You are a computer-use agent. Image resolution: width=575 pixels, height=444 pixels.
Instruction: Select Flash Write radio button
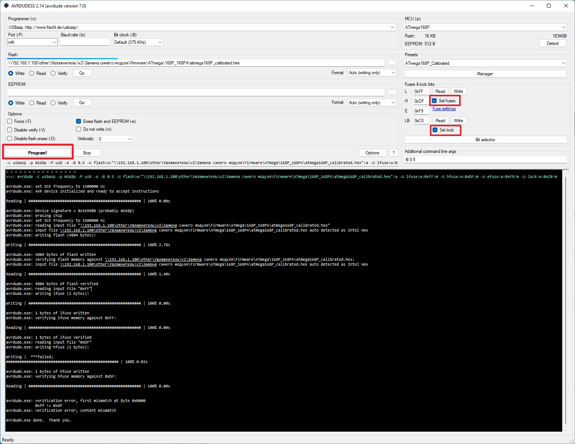click(x=16, y=73)
